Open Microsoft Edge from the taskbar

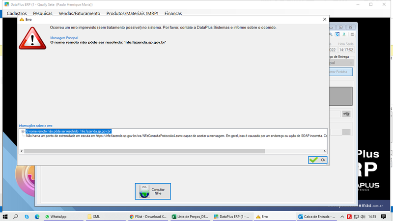pyautogui.click(x=37, y=217)
